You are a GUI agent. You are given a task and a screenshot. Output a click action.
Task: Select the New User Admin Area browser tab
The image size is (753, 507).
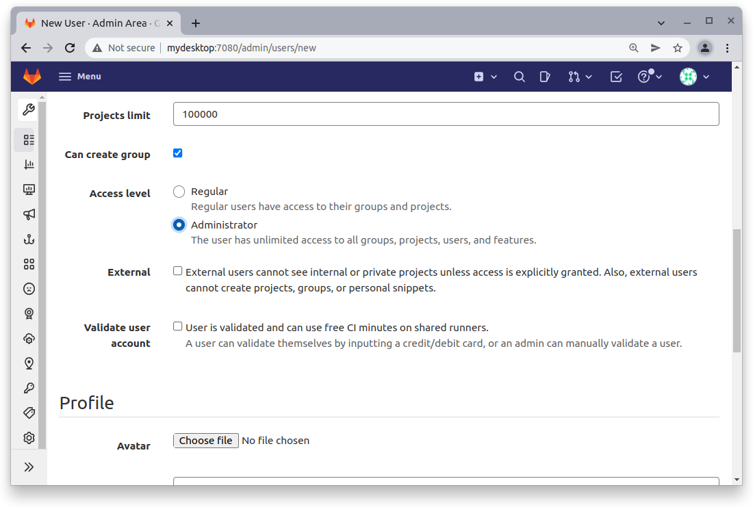point(96,23)
